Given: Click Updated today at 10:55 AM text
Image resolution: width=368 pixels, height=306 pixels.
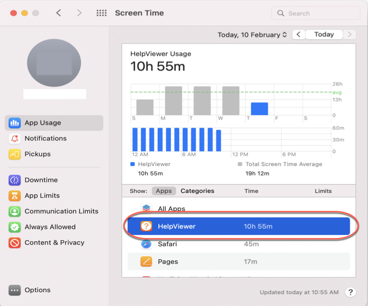Looking at the screenshot, I should pyautogui.click(x=299, y=292).
